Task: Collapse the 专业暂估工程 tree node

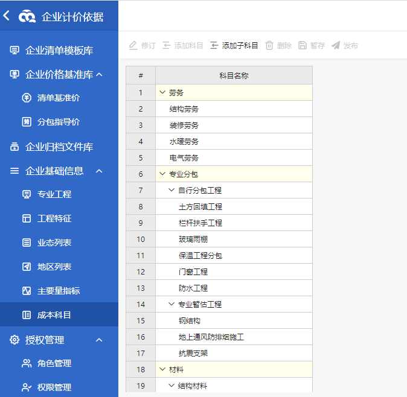Action: click(x=171, y=304)
